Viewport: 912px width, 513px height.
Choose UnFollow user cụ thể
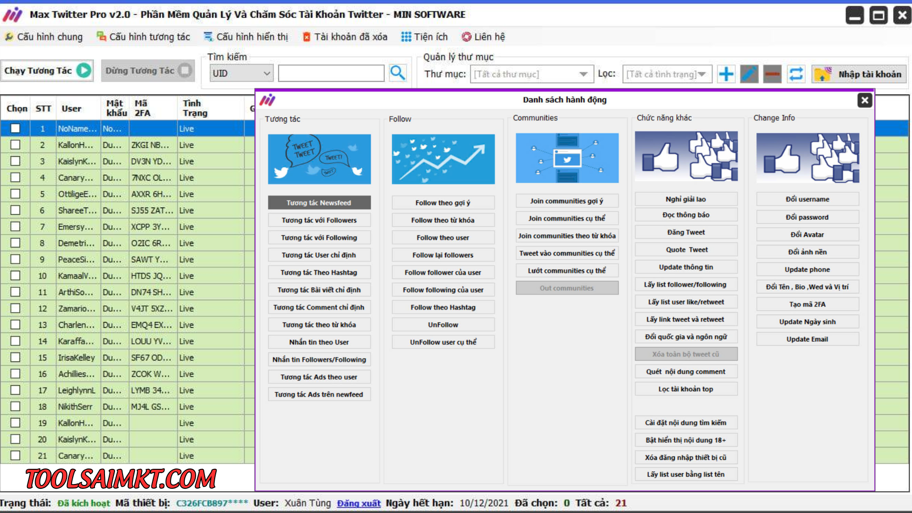coord(443,342)
